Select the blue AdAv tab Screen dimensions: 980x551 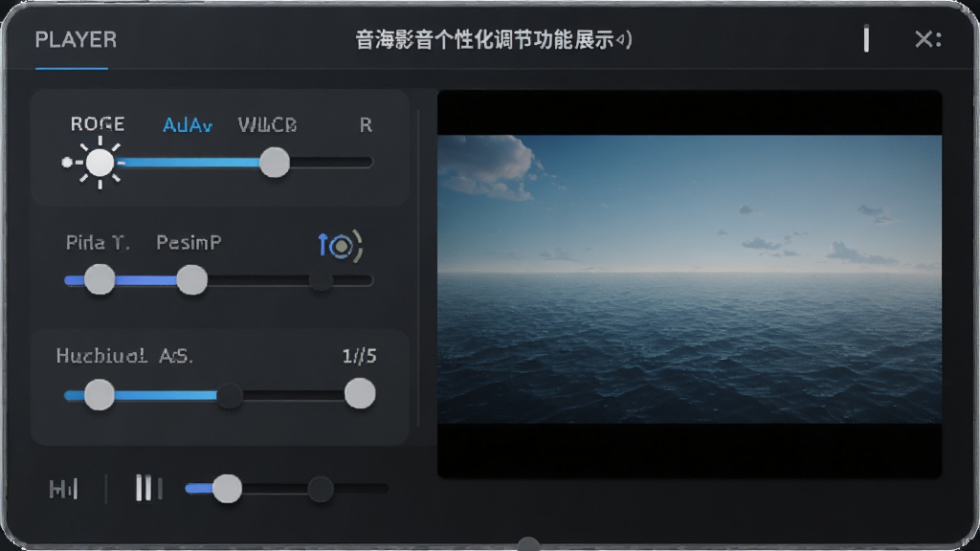click(x=188, y=125)
